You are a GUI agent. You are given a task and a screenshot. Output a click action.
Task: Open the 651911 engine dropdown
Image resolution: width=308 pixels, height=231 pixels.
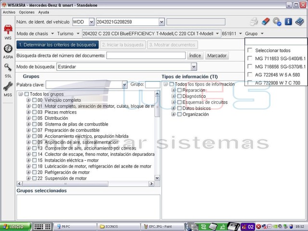click(x=241, y=34)
